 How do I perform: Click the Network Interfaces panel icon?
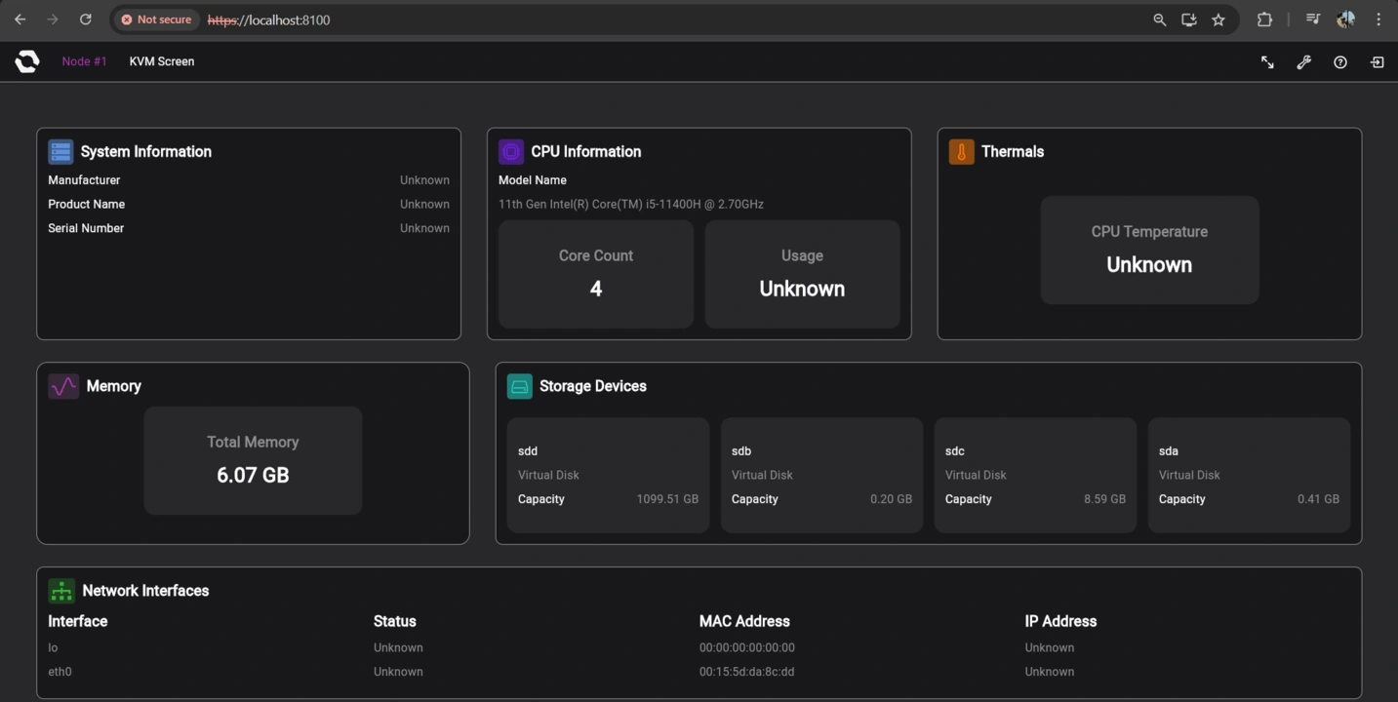tap(60, 590)
